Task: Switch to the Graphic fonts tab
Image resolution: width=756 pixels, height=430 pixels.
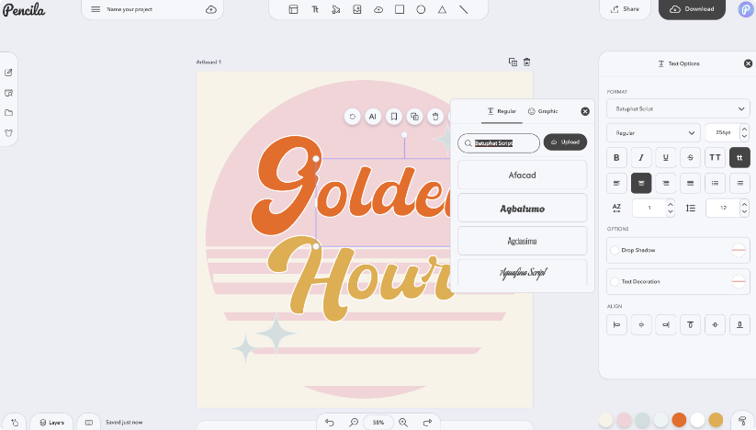Action: [x=543, y=111]
